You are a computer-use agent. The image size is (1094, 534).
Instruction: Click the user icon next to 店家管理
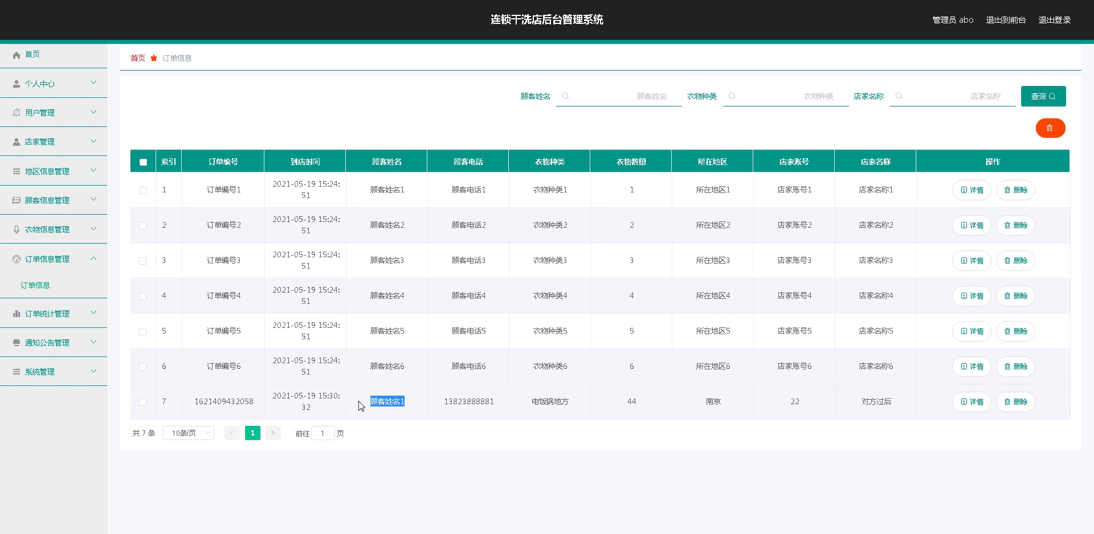click(17, 142)
